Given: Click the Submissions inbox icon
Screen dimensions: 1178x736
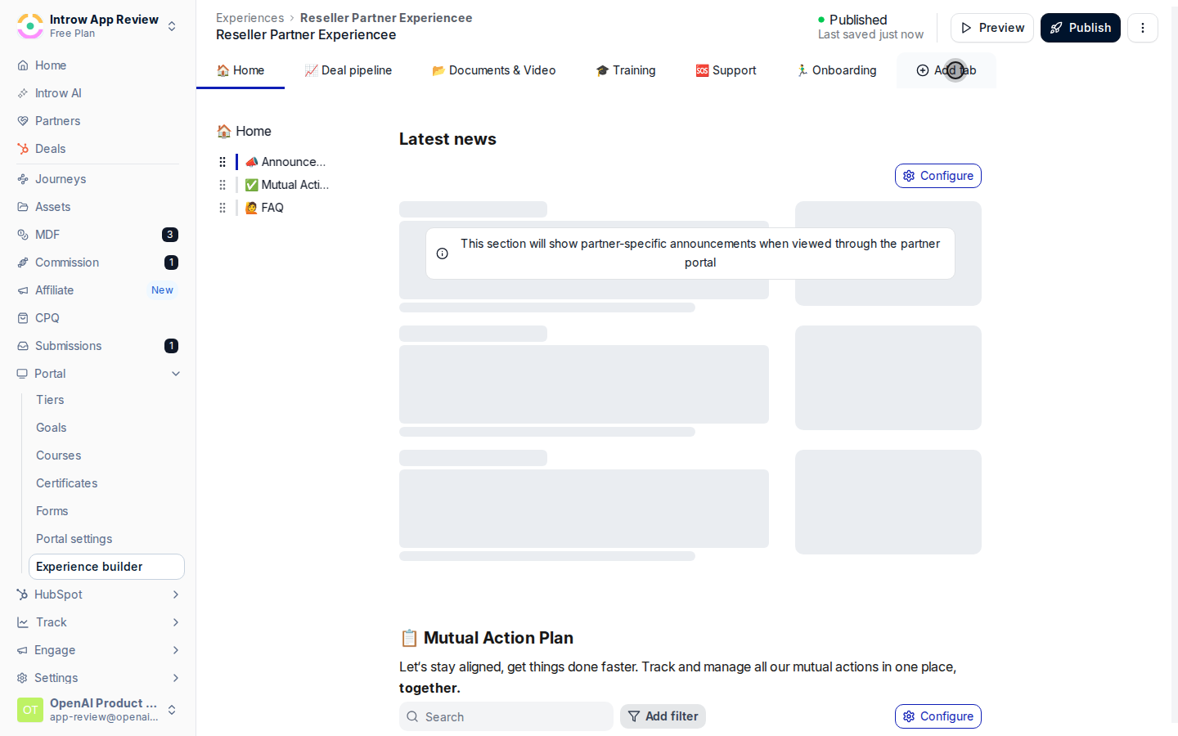Looking at the screenshot, I should point(23,346).
